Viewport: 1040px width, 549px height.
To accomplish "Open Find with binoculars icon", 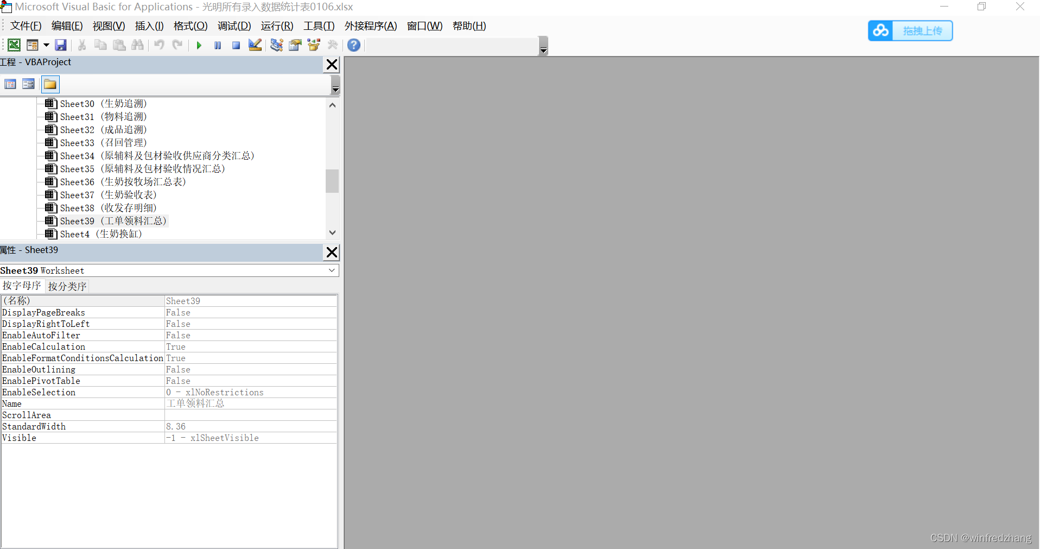I will (x=138, y=45).
